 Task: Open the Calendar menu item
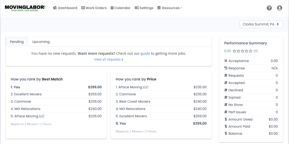[120, 8]
